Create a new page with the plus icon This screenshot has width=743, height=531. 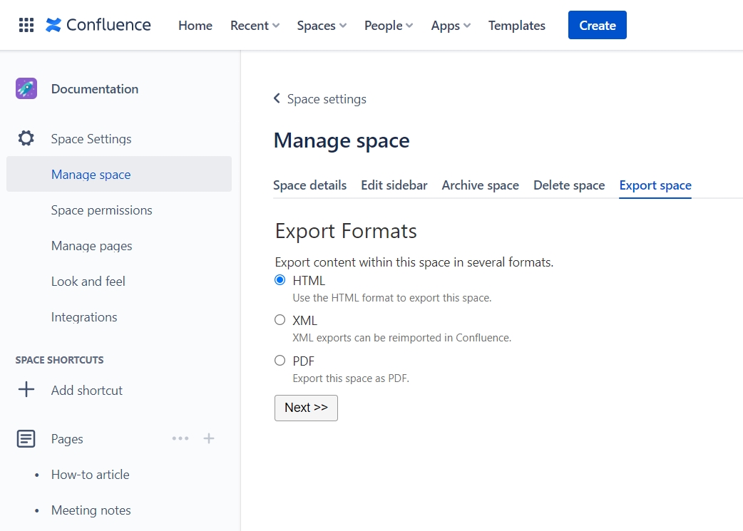click(209, 438)
